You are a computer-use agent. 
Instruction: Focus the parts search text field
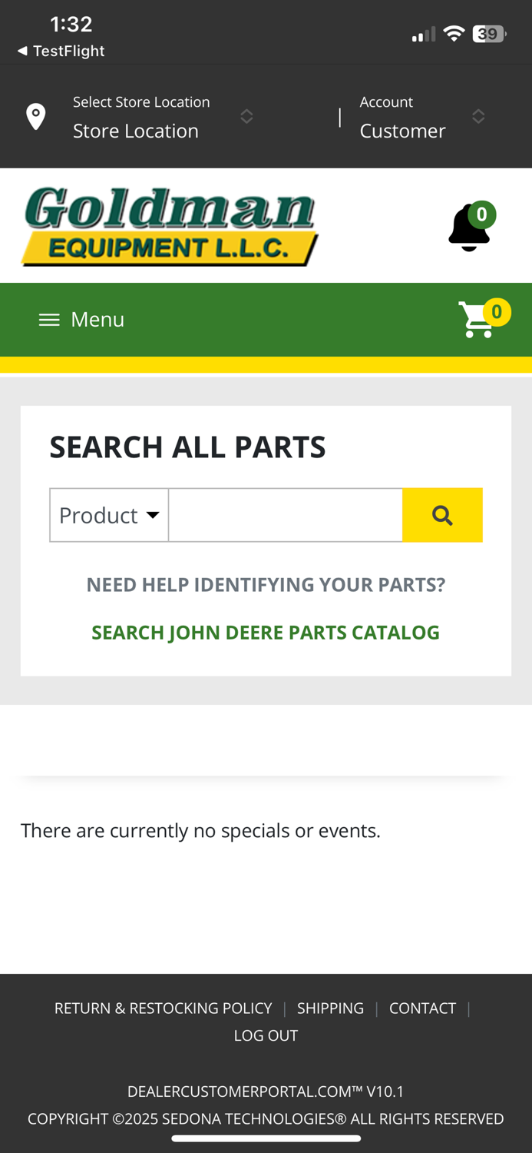tap(286, 515)
